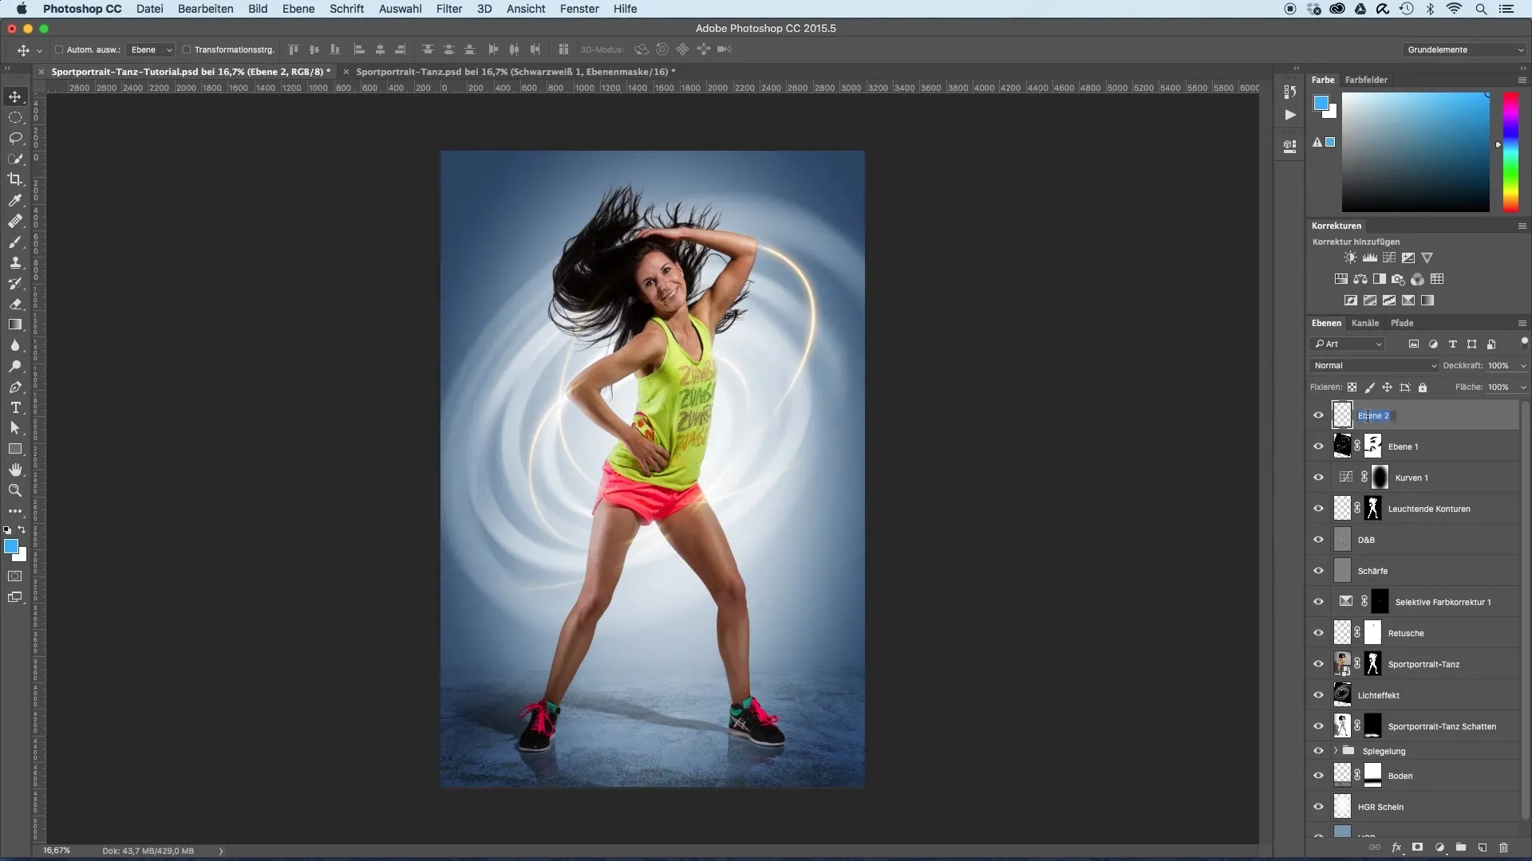Select the Crop tool
Viewport: 1532px width, 861px height.
point(15,179)
